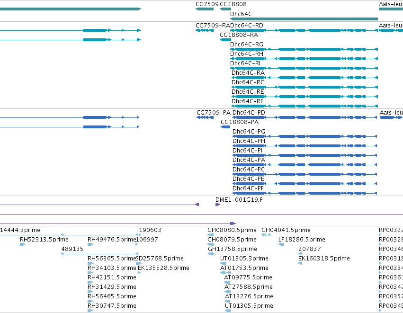Image resolution: width=403 pixels, height=313 pixels.
Task: Open the Dhc64C-PI protein label
Action: 247,151
